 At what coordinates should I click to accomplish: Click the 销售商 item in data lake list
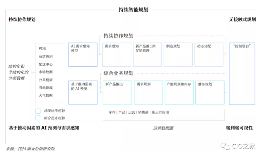(143, 113)
